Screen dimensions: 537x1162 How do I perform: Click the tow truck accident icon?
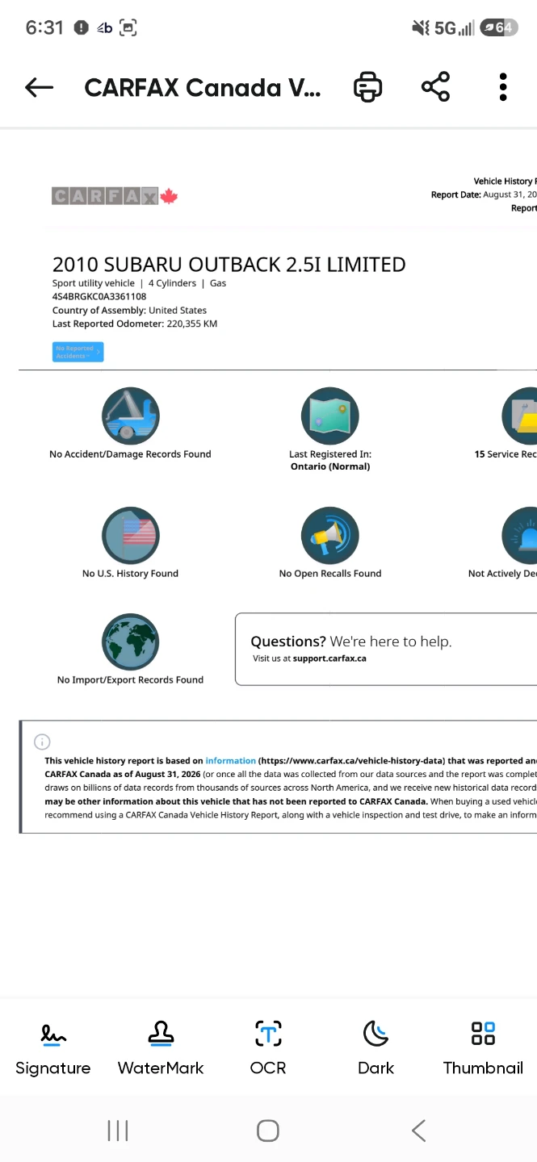(x=131, y=416)
